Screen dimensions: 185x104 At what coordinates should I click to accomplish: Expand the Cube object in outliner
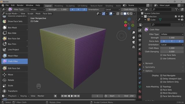[x=145, y=20]
